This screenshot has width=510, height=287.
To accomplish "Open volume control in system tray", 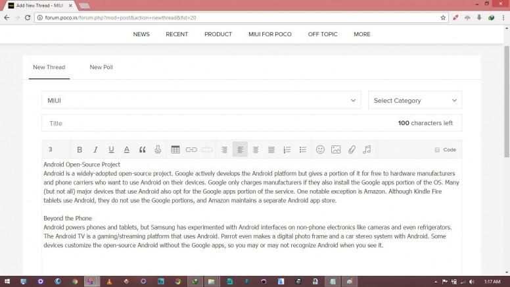I will [472, 282].
